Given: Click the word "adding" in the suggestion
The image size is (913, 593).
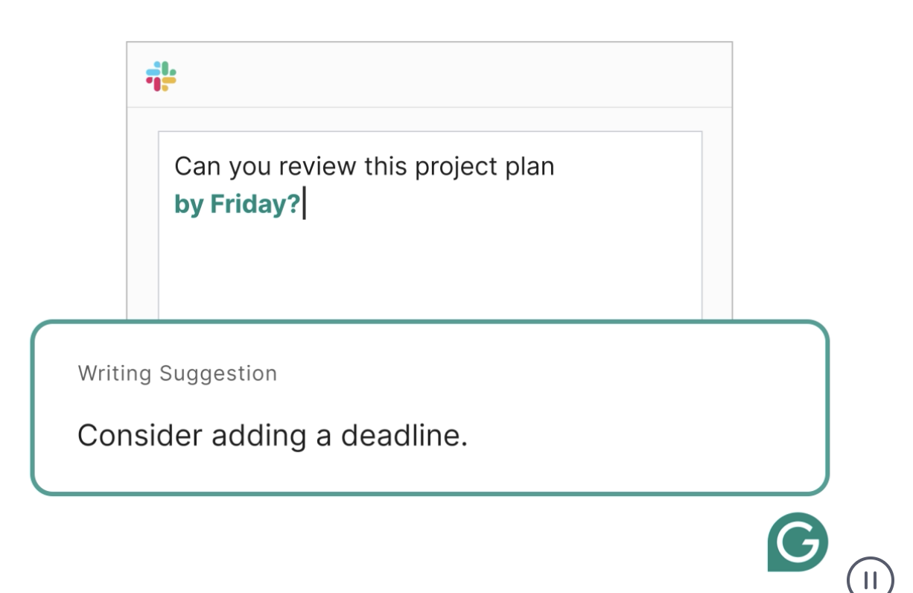Looking at the screenshot, I should coord(258,436).
